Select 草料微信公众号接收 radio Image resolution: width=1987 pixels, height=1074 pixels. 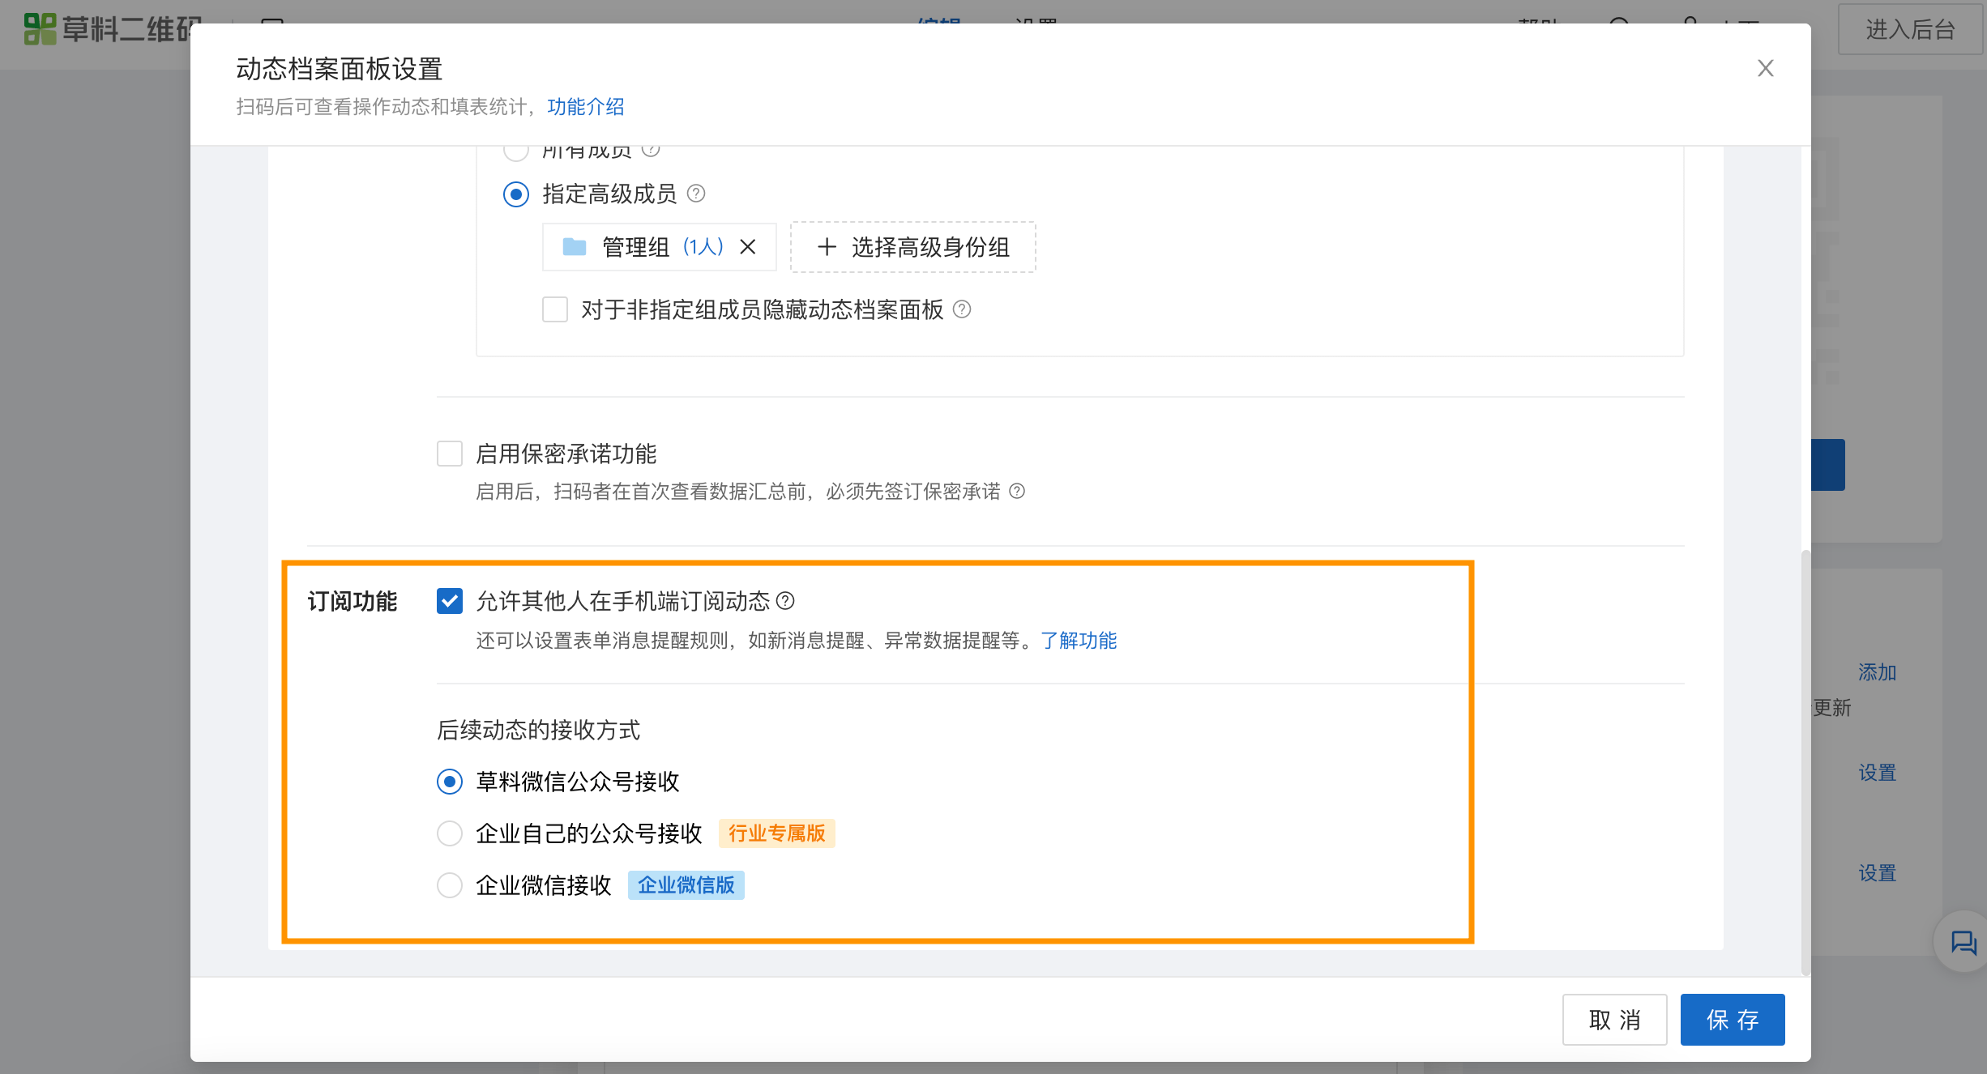tap(450, 782)
